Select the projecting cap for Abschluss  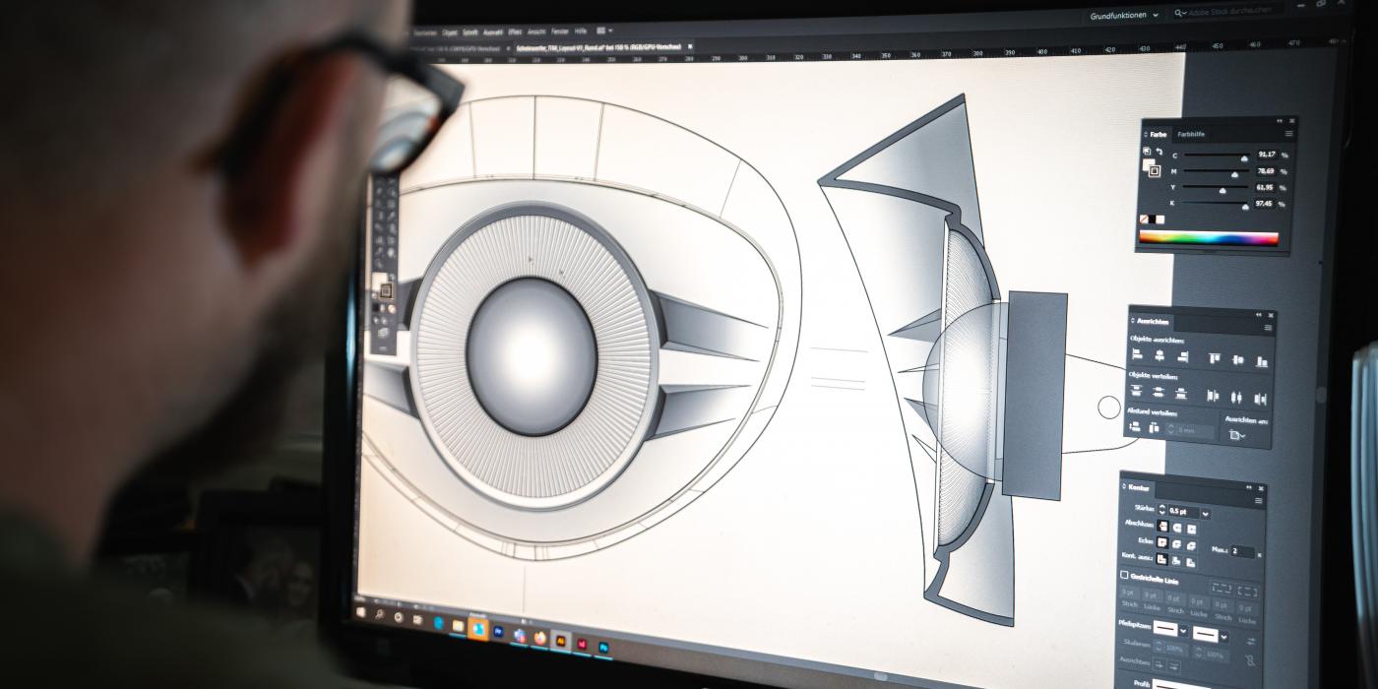click(x=1191, y=530)
